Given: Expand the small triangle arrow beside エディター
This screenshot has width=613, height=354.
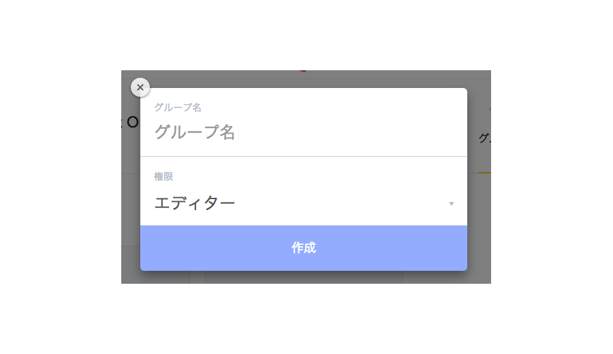Looking at the screenshot, I should click(451, 204).
